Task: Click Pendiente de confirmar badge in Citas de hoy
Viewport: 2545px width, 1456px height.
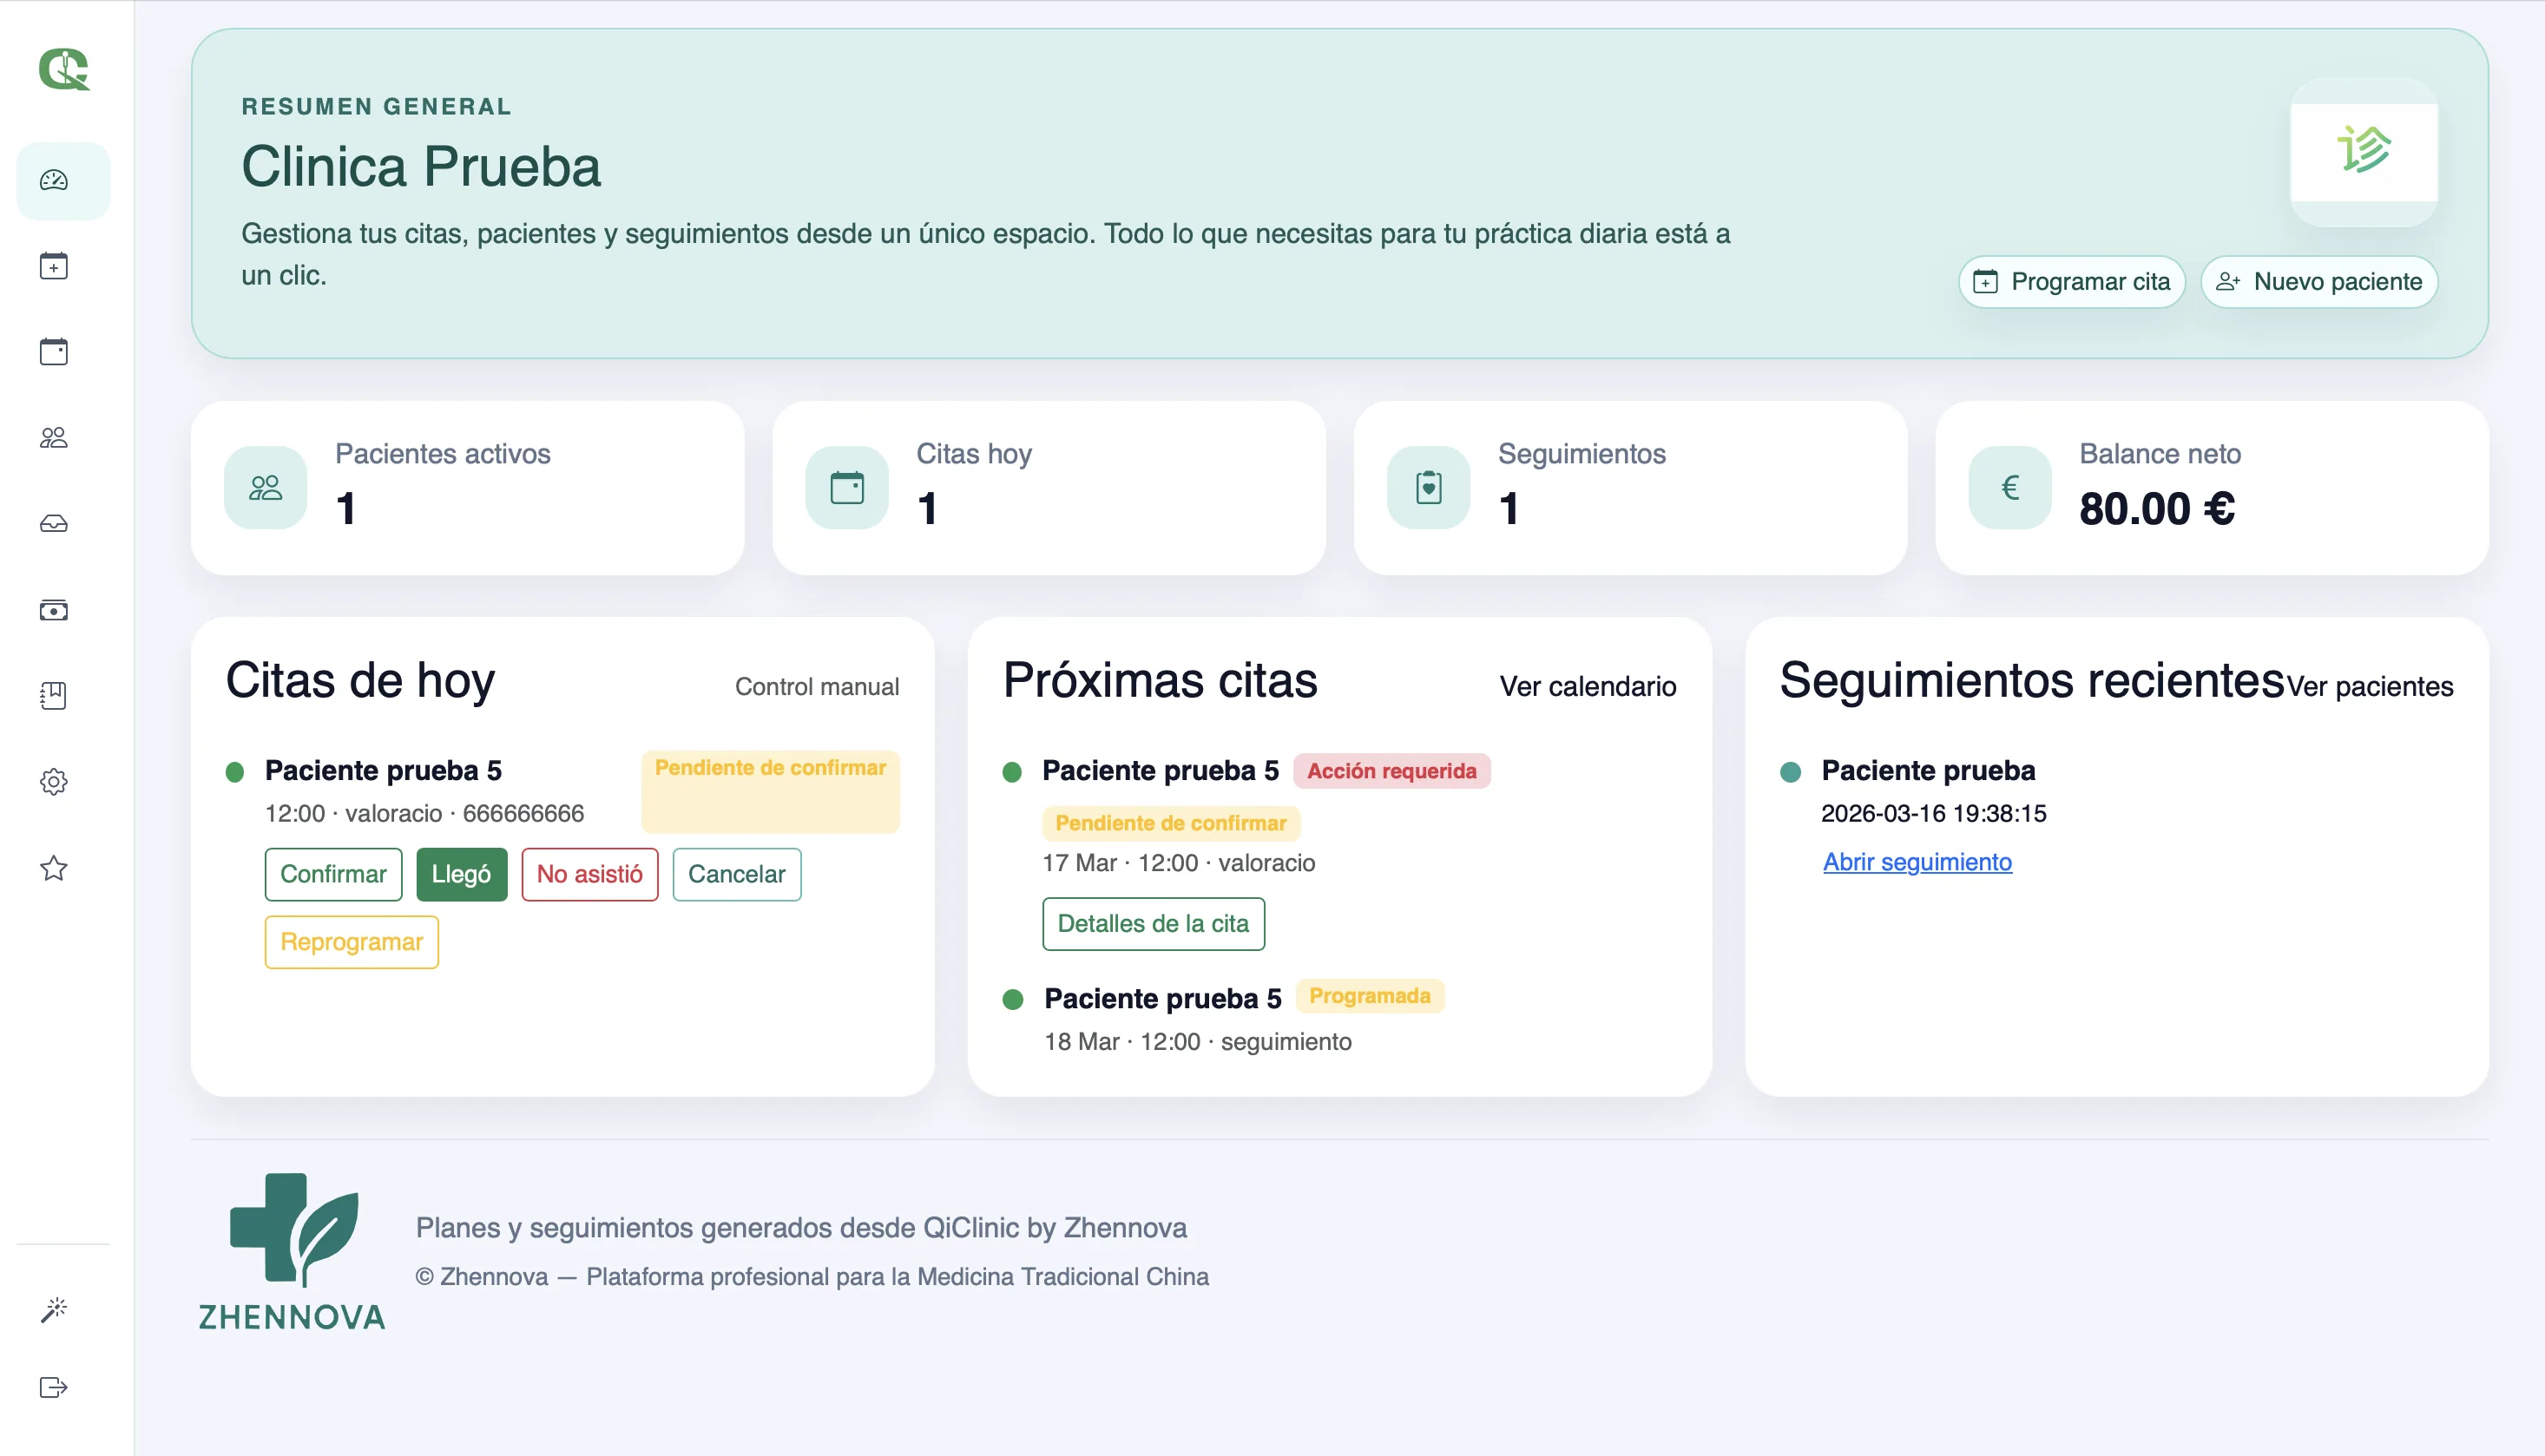Action: tap(770, 791)
